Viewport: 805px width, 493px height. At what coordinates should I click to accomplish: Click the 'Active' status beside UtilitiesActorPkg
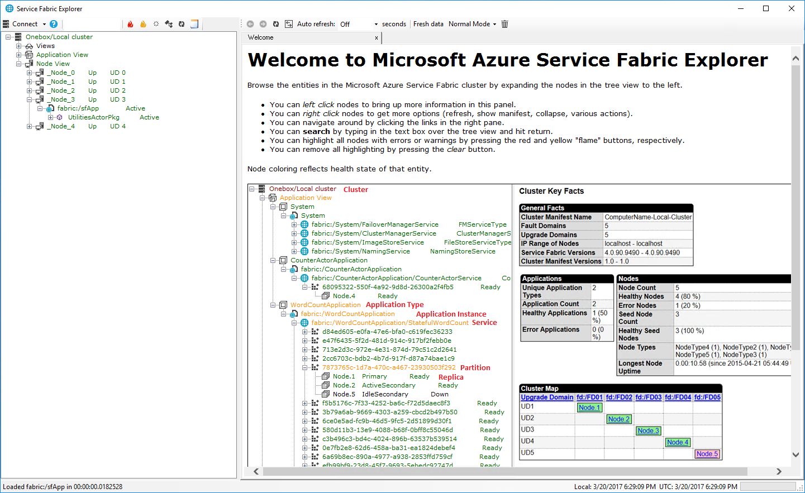click(x=149, y=117)
